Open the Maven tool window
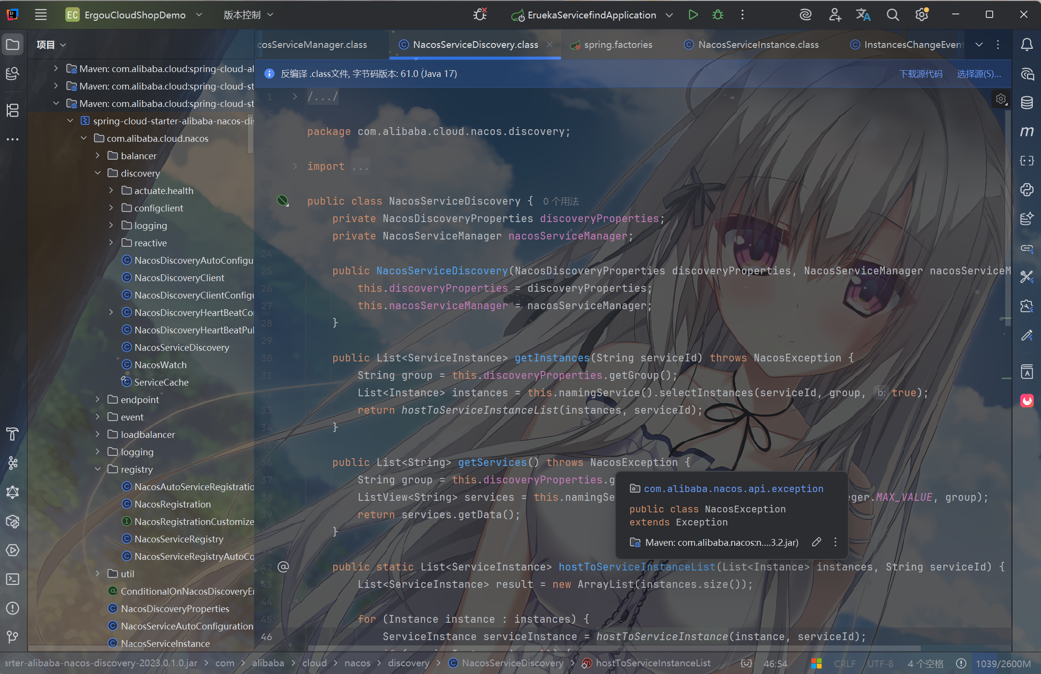This screenshot has width=1041, height=674. coord(1026,132)
